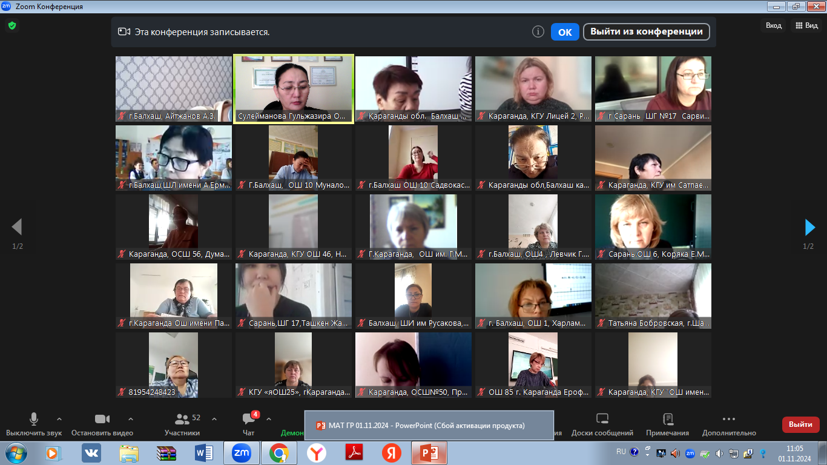Expand video options arrow next to camera
This screenshot has height=465, width=827.
click(130, 419)
